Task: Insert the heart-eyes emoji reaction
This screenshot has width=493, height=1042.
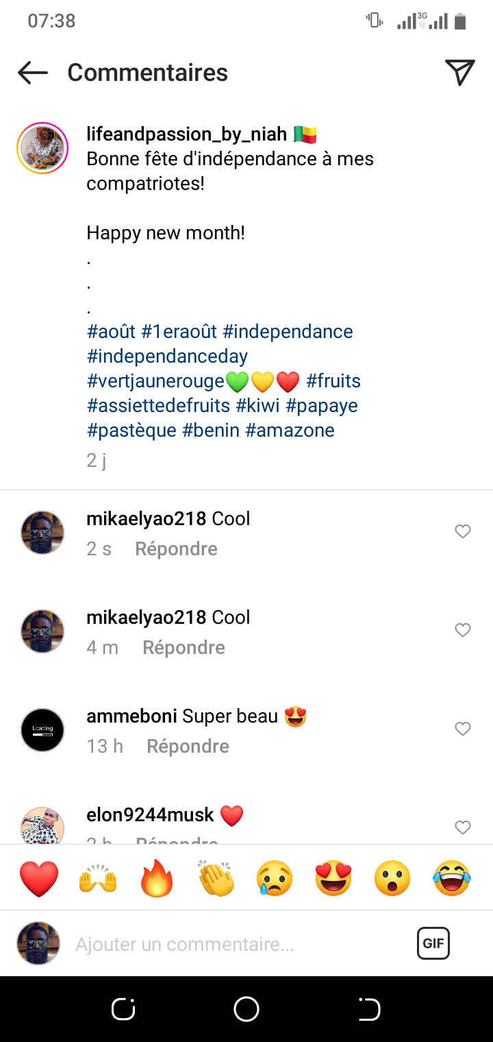Action: pos(333,878)
